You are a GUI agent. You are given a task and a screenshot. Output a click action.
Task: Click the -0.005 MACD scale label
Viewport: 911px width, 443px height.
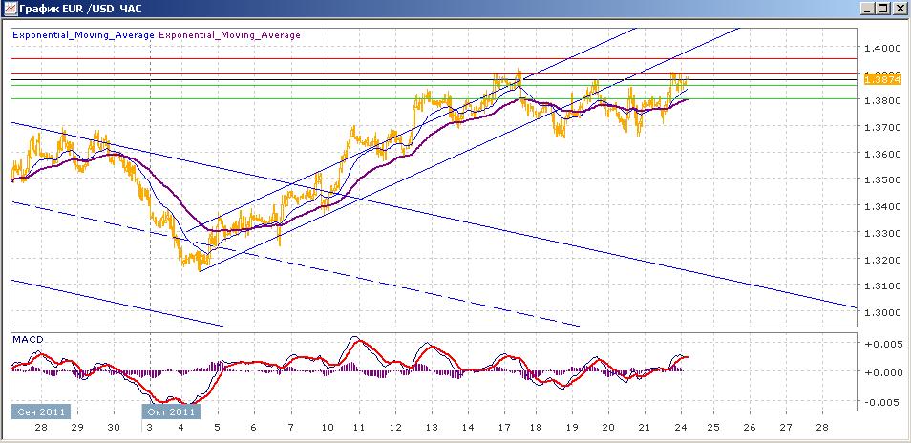882,402
